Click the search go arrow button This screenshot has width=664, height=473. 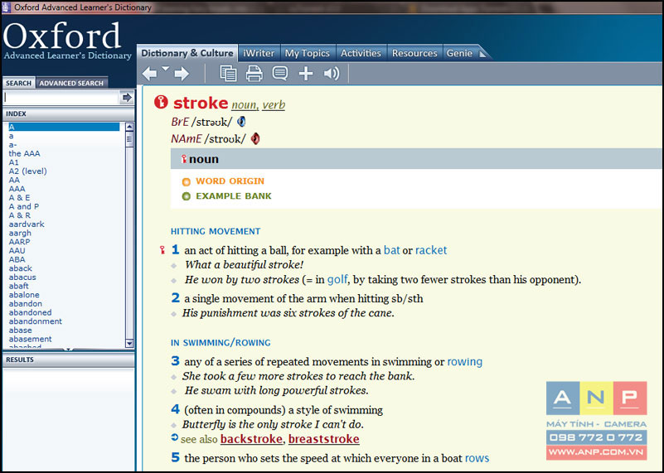(x=127, y=98)
